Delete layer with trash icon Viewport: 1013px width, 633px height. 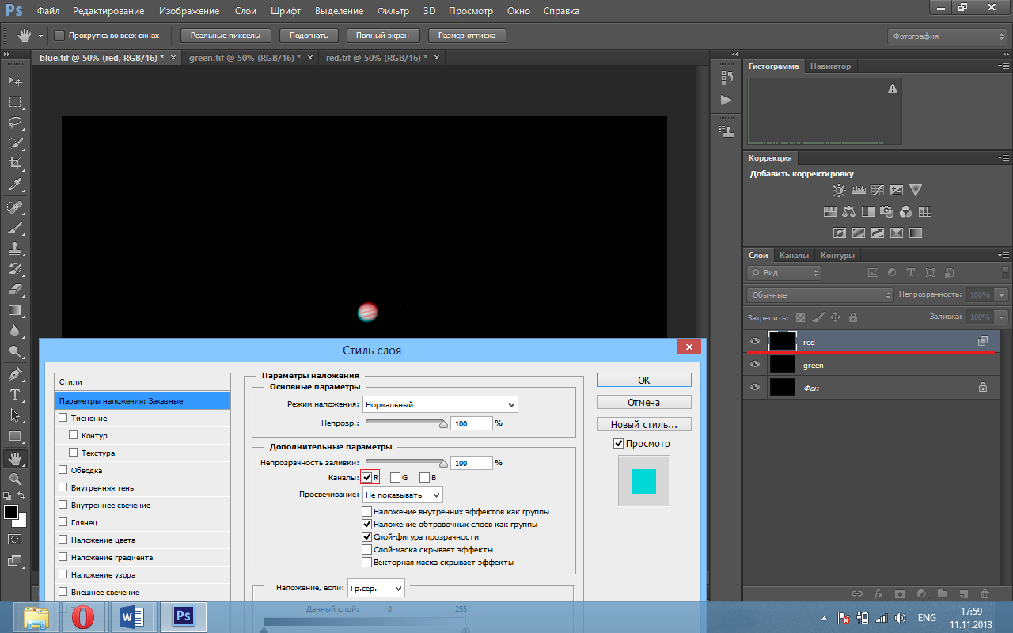point(985,593)
